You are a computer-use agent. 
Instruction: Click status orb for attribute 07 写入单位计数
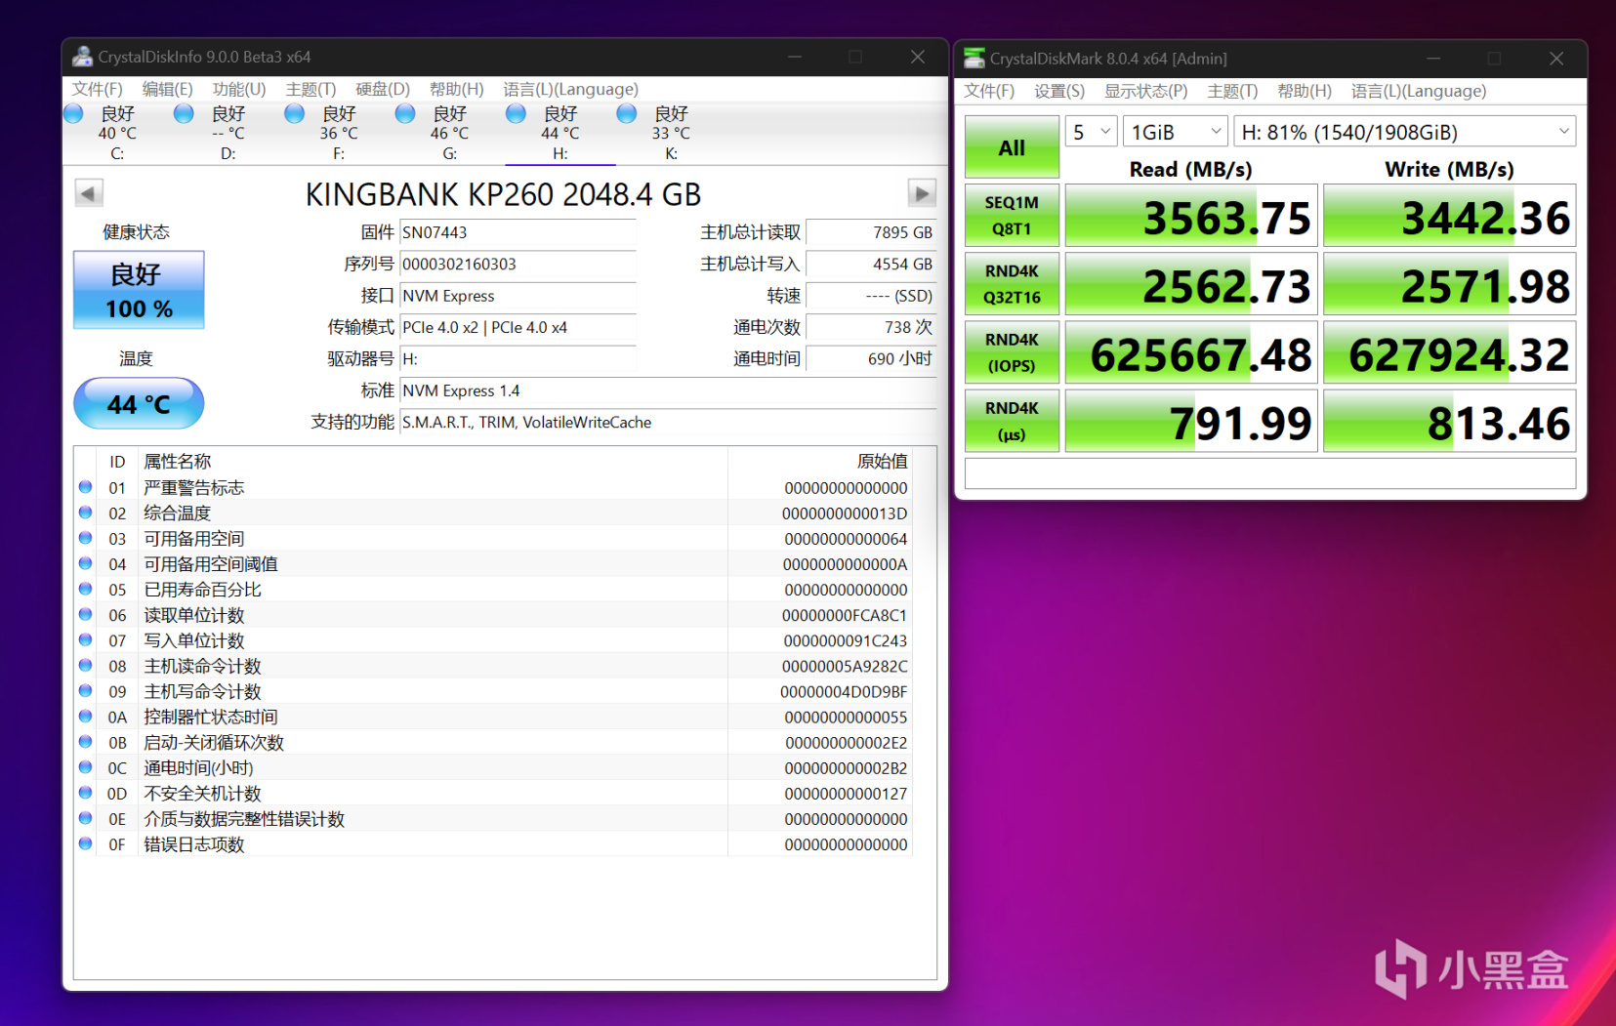(x=86, y=639)
